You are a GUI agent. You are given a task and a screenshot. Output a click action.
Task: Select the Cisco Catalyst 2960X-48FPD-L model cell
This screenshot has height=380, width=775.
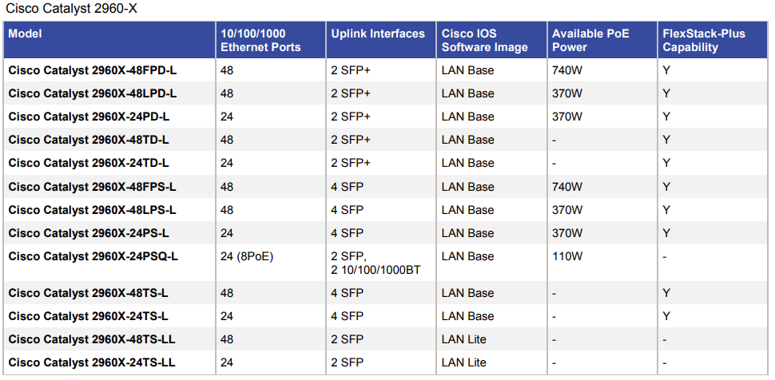pos(93,70)
